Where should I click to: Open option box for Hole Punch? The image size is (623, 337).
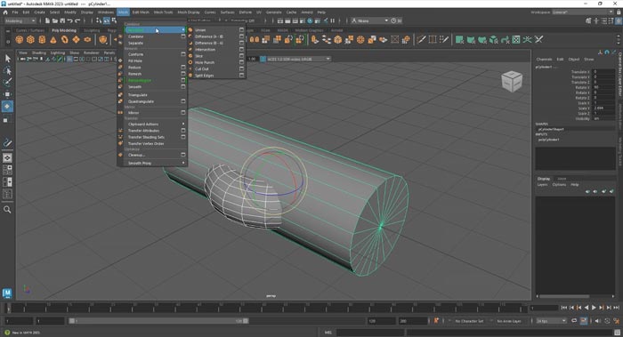241,62
